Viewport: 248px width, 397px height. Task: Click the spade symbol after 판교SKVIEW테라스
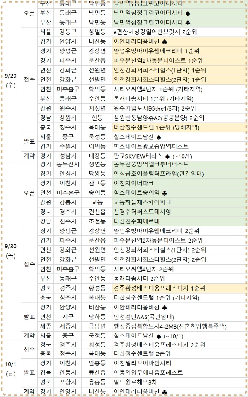(168, 156)
